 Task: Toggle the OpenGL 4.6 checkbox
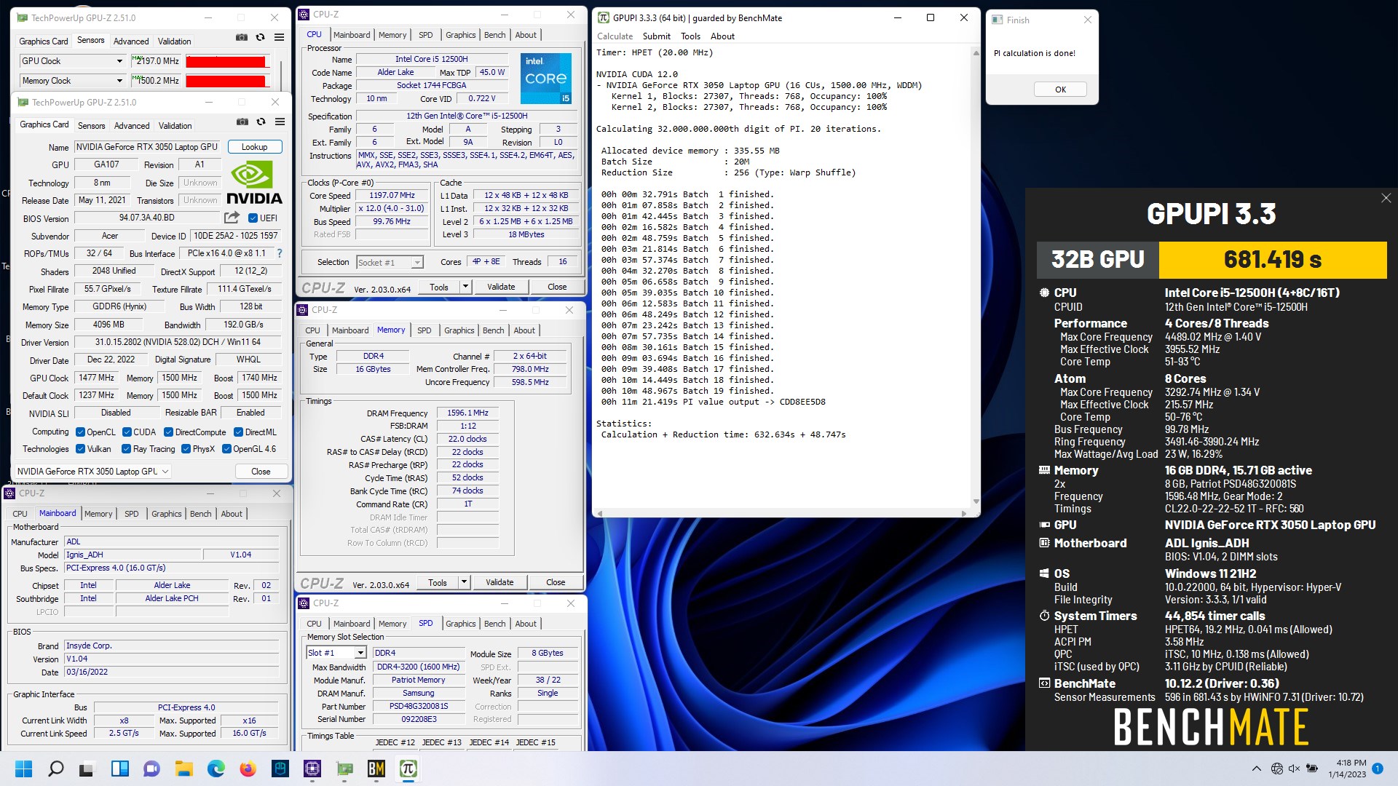click(226, 449)
